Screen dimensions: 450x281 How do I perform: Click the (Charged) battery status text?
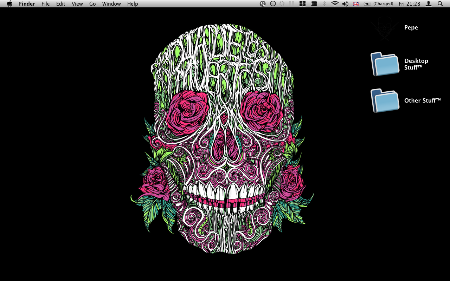383,4
